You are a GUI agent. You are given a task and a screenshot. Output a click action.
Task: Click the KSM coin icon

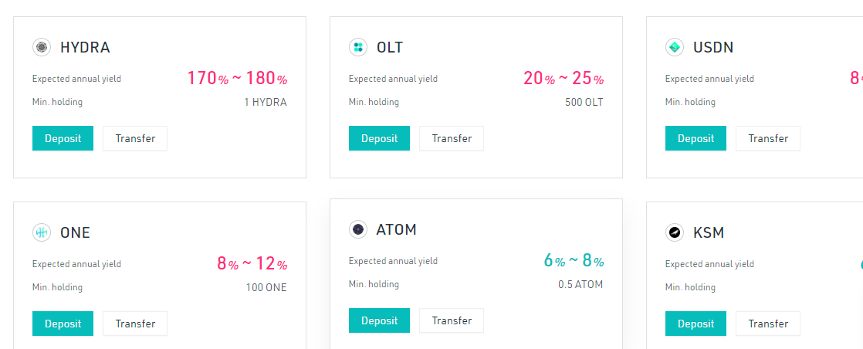[675, 232]
